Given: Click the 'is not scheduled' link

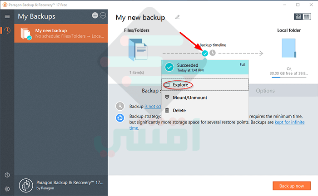Looking at the screenshot, I should pyautogui.click(x=153, y=107).
